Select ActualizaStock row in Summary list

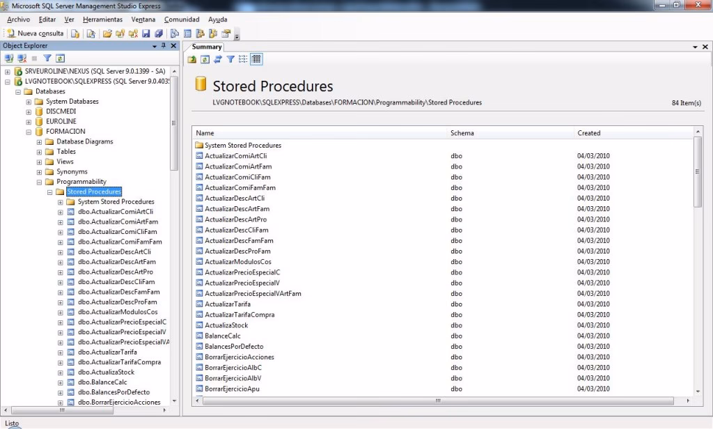click(x=226, y=325)
